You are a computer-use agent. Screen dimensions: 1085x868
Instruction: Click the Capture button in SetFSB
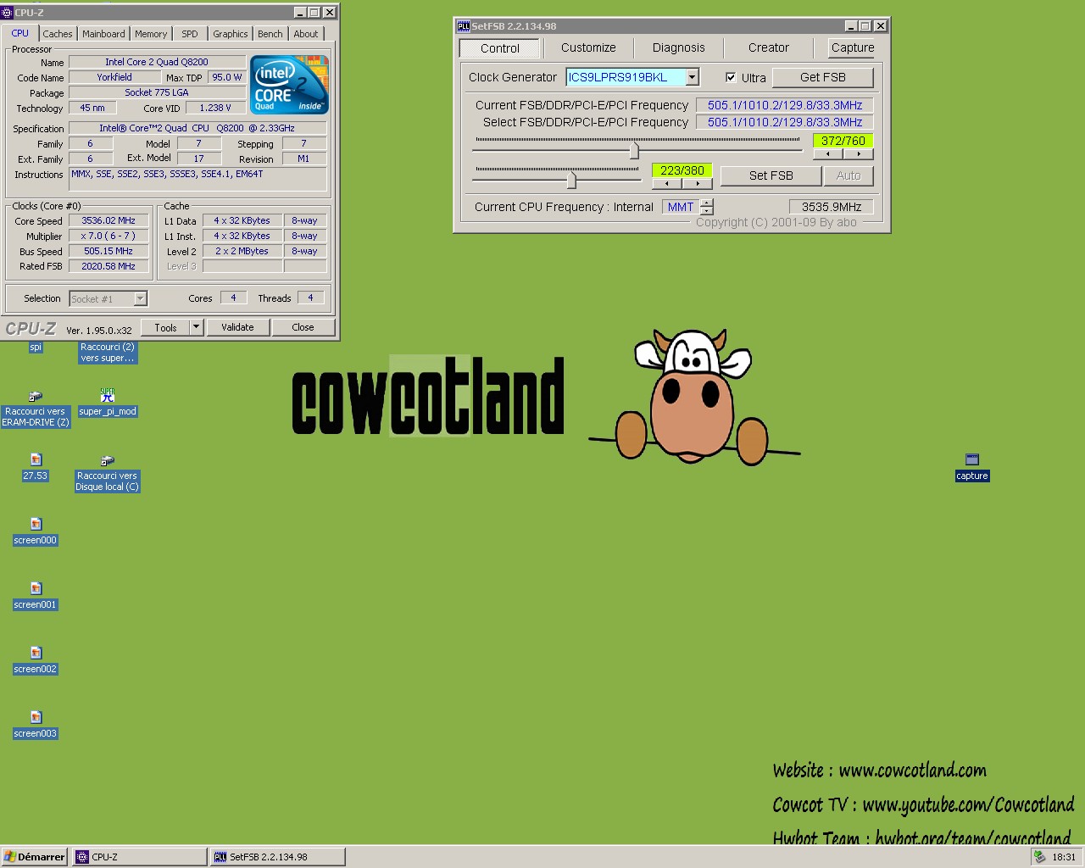tap(853, 48)
